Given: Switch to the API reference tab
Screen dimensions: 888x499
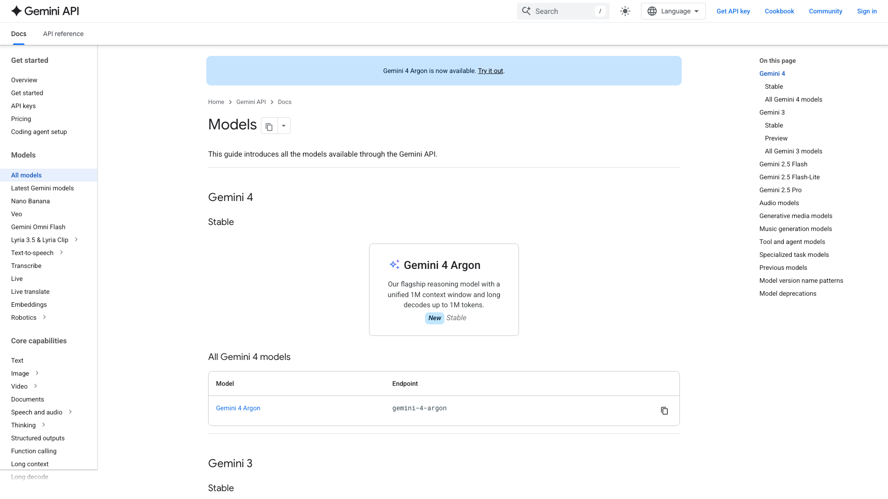Looking at the screenshot, I should (63, 34).
